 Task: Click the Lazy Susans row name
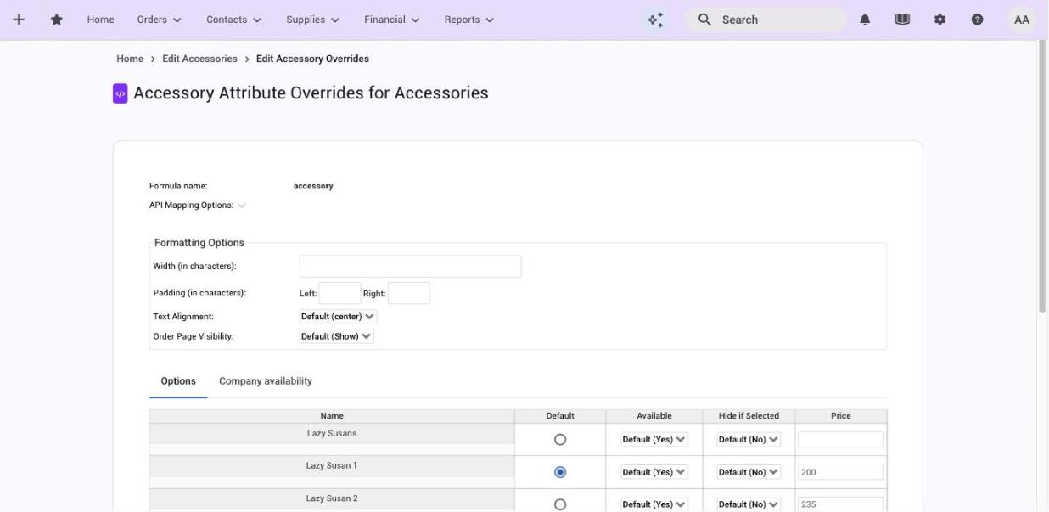(x=332, y=434)
